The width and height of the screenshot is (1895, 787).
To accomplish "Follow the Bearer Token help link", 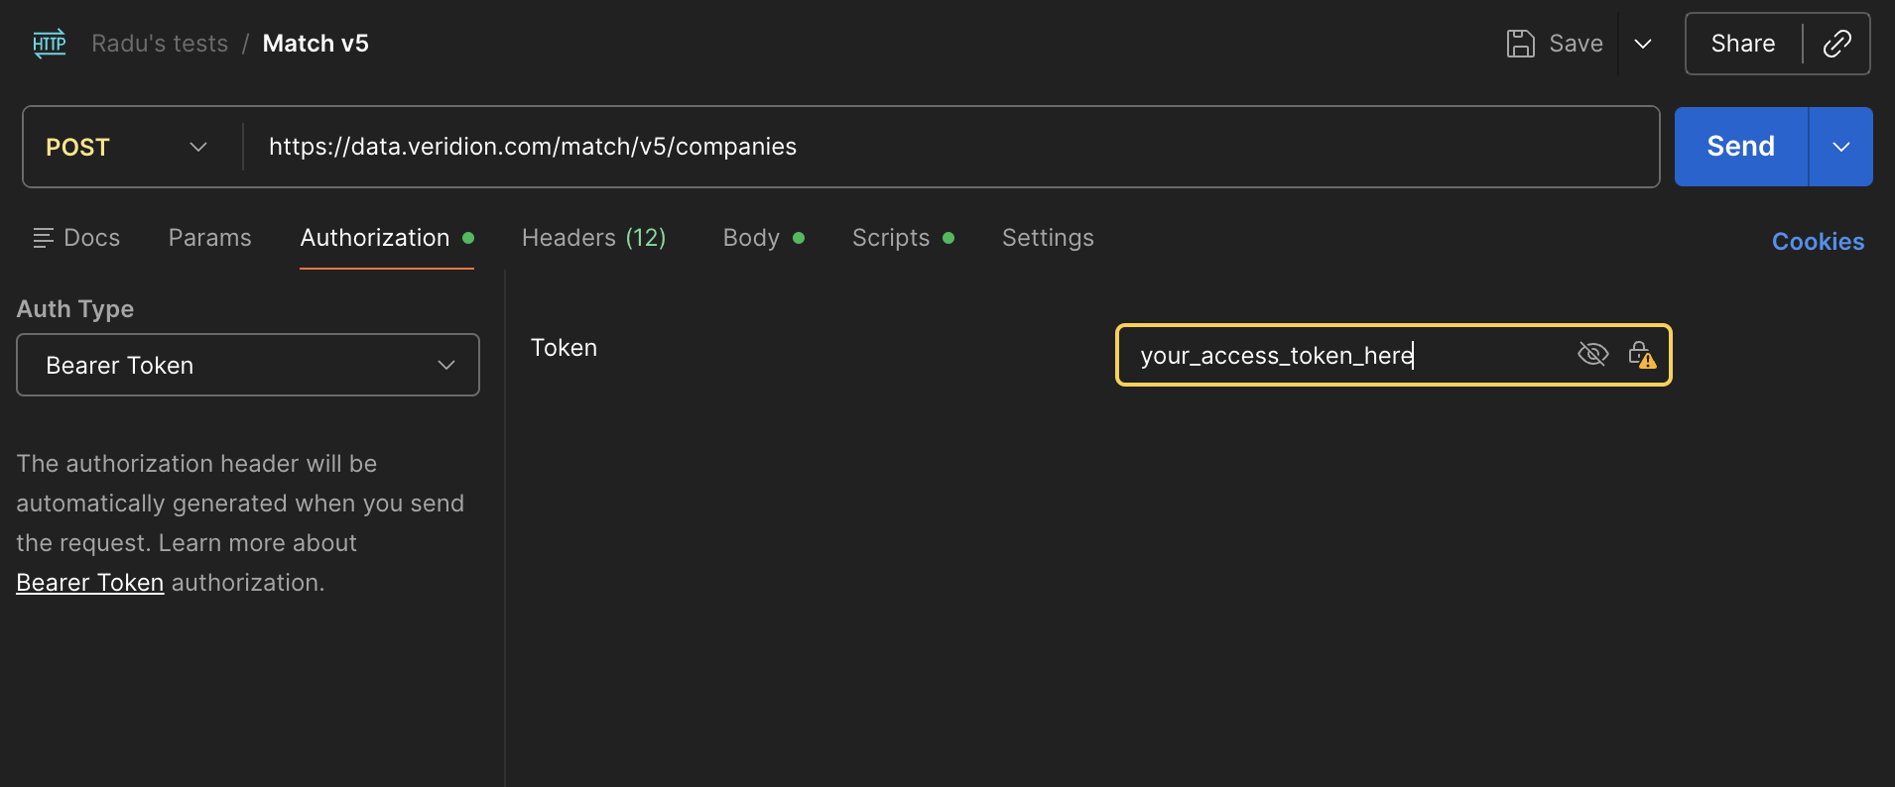I will coord(90,583).
